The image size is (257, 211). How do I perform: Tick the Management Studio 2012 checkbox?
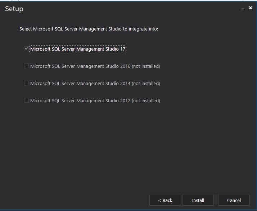tap(26, 100)
